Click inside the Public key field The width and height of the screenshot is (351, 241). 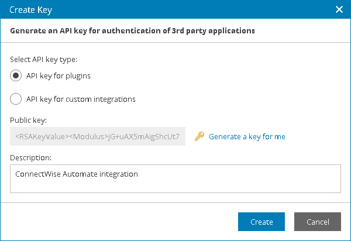point(98,137)
